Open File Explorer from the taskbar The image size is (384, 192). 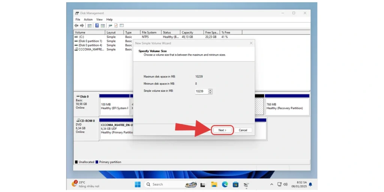pyautogui.click(x=214, y=184)
